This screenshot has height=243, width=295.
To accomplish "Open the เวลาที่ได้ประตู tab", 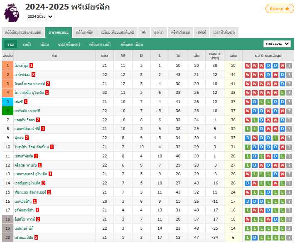I will tap(224, 32).
